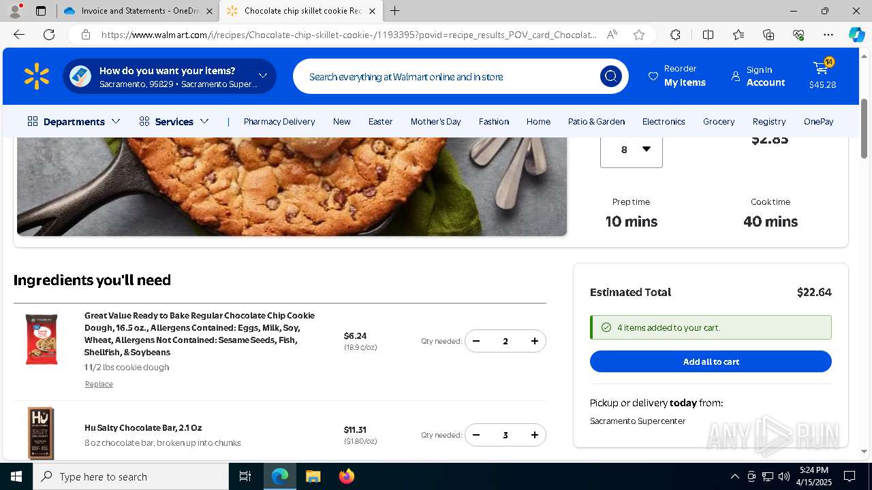Open the Departments dropdown

pyautogui.click(x=74, y=121)
